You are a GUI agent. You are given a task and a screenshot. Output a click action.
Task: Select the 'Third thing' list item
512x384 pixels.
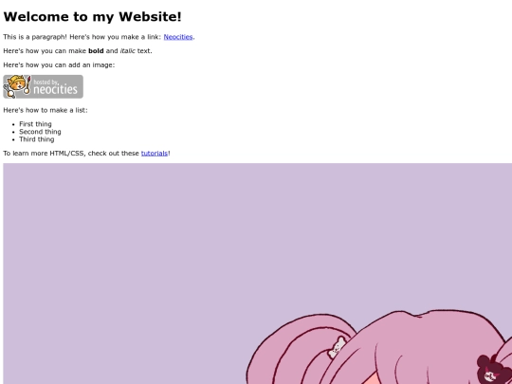37,139
